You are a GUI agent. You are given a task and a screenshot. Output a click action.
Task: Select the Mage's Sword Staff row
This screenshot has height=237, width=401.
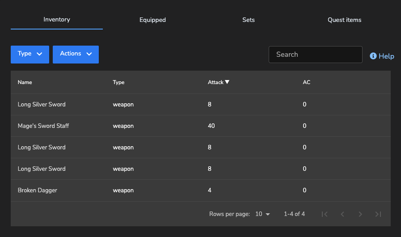(x=200, y=126)
